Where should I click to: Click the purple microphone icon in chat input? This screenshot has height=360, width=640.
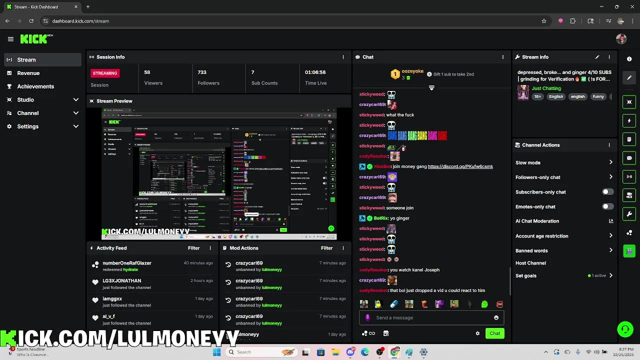pos(367,317)
